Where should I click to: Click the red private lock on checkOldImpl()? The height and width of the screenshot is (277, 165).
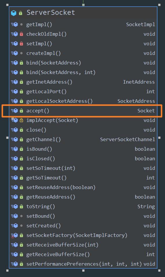point(21,34)
